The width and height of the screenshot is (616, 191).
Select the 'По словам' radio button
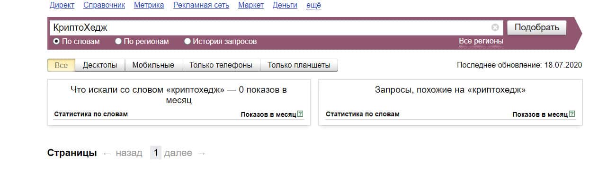(56, 41)
